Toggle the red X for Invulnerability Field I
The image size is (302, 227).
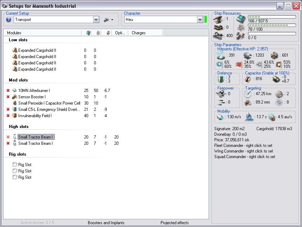[8, 116]
